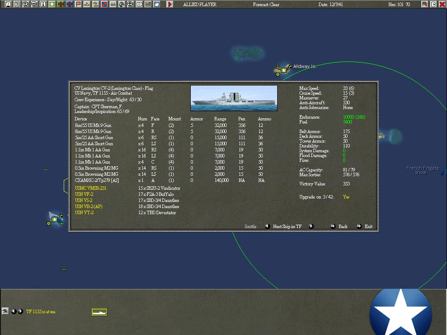This screenshot has height=335, width=447.
Task: Select the red plane on blue background icon
Action: coord(69,4)
